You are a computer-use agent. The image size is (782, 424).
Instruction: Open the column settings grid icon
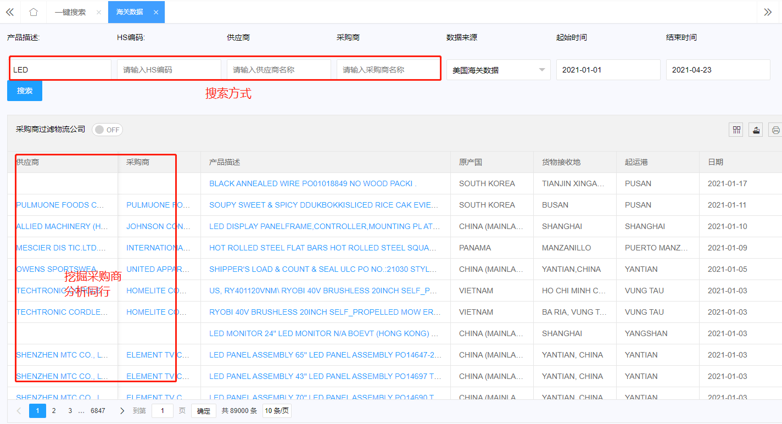pos(736,130)
